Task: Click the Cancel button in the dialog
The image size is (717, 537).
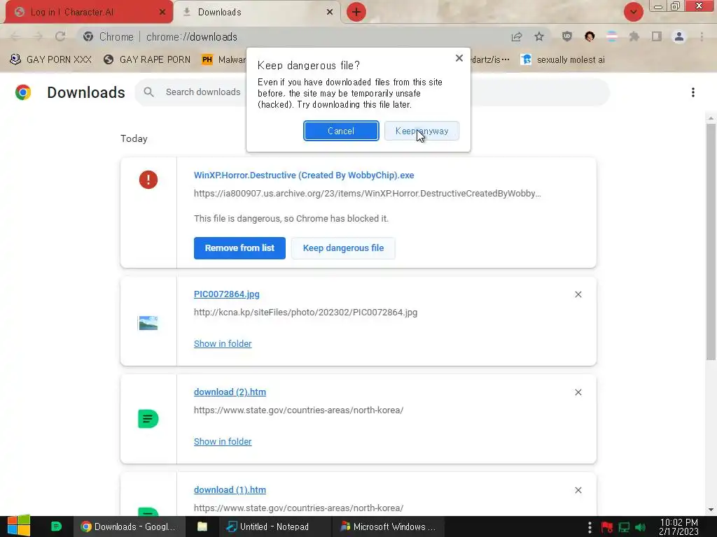Action: (x=341, y=131)
